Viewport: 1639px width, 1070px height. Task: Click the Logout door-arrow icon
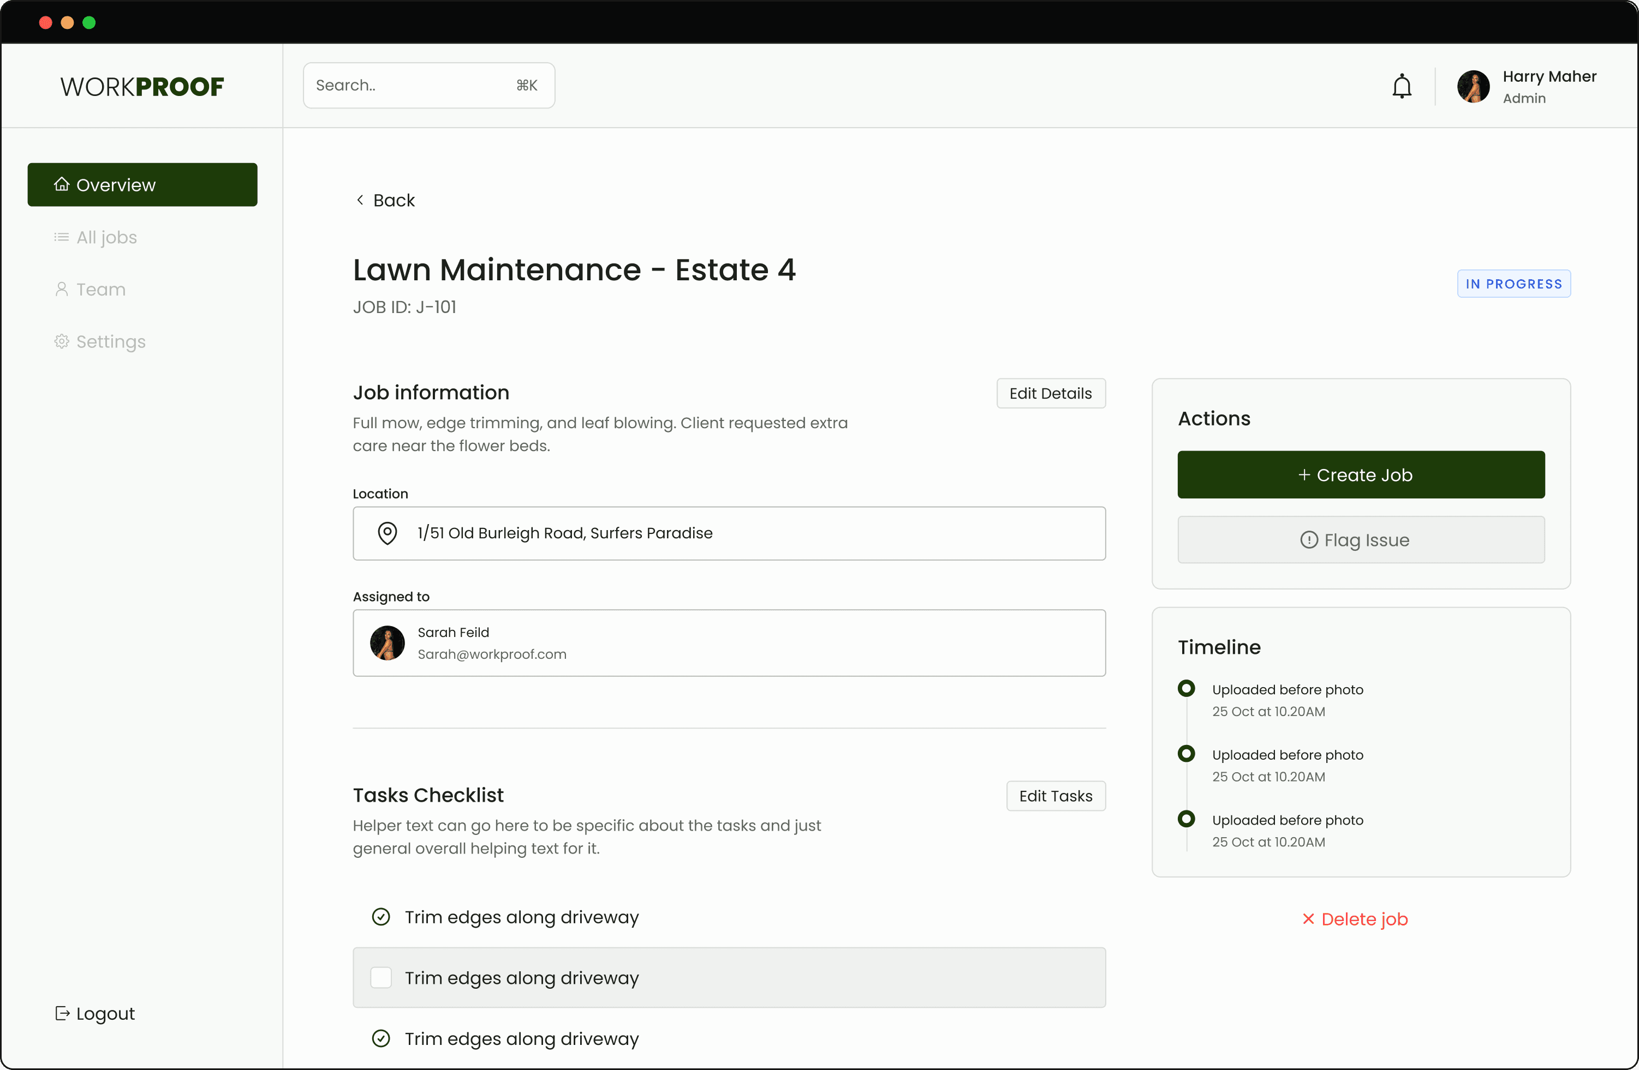62,1013
